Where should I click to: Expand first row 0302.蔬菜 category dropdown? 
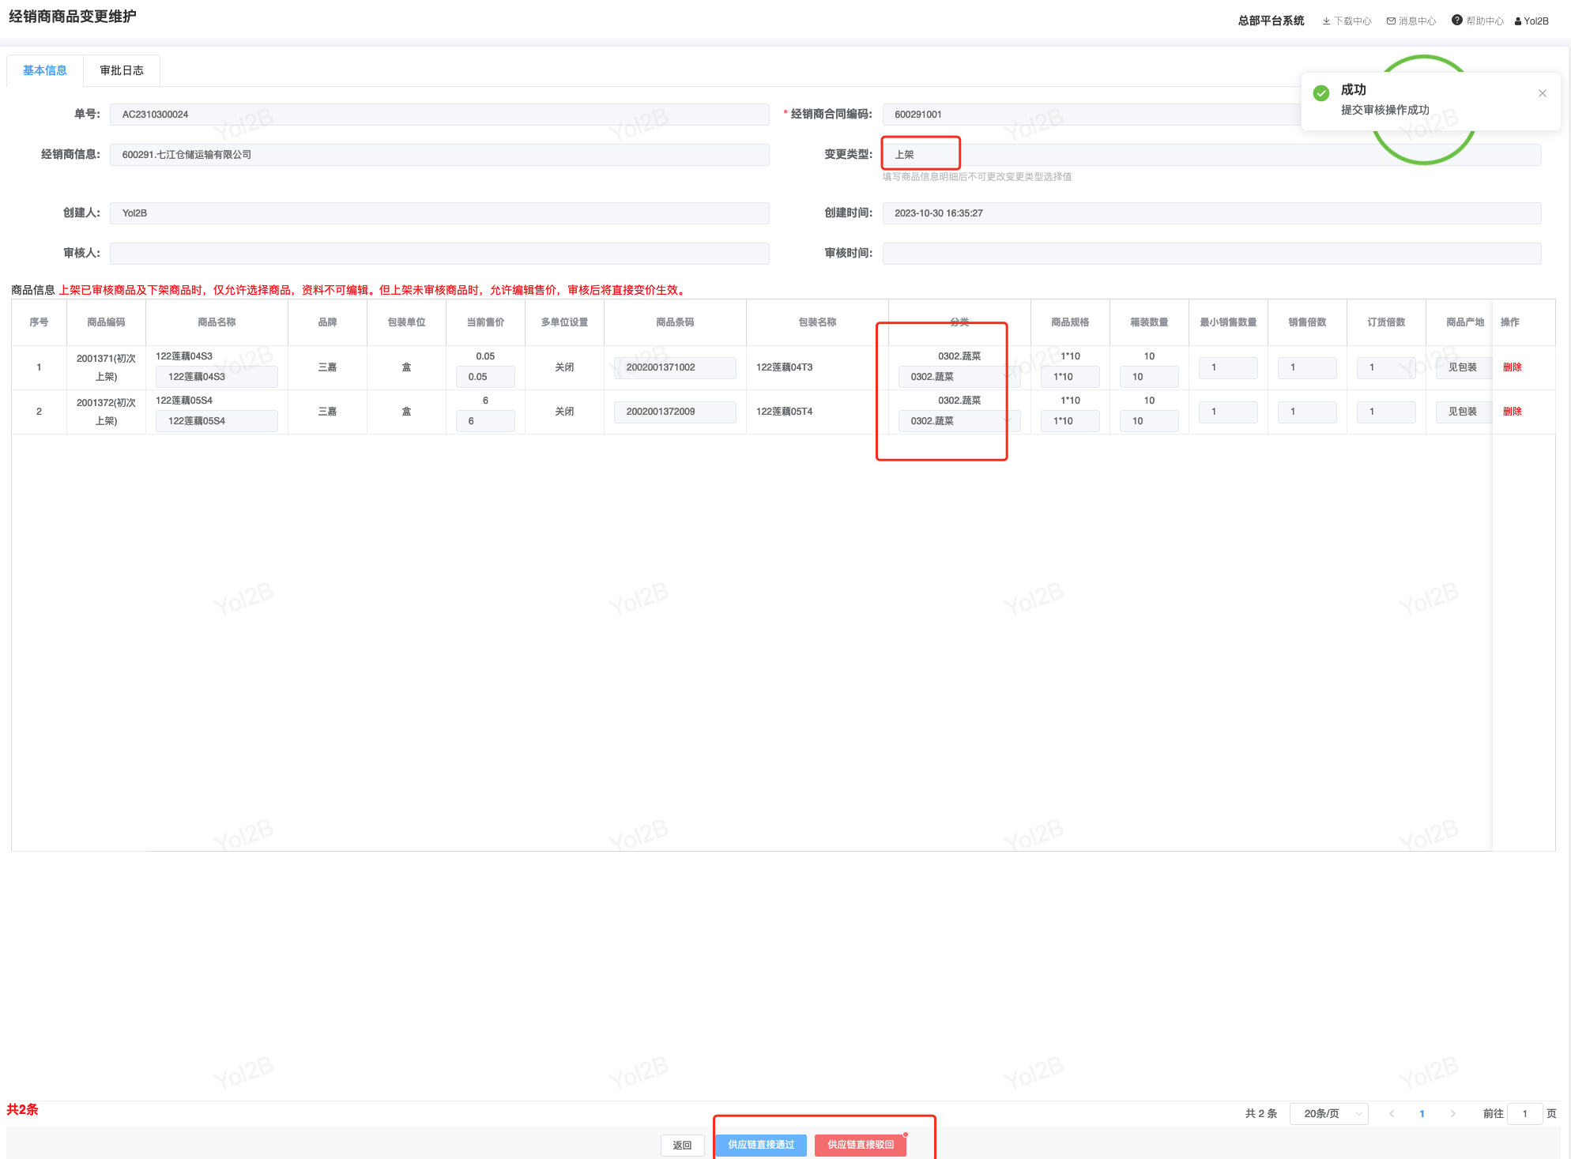(x=958, y=377)
